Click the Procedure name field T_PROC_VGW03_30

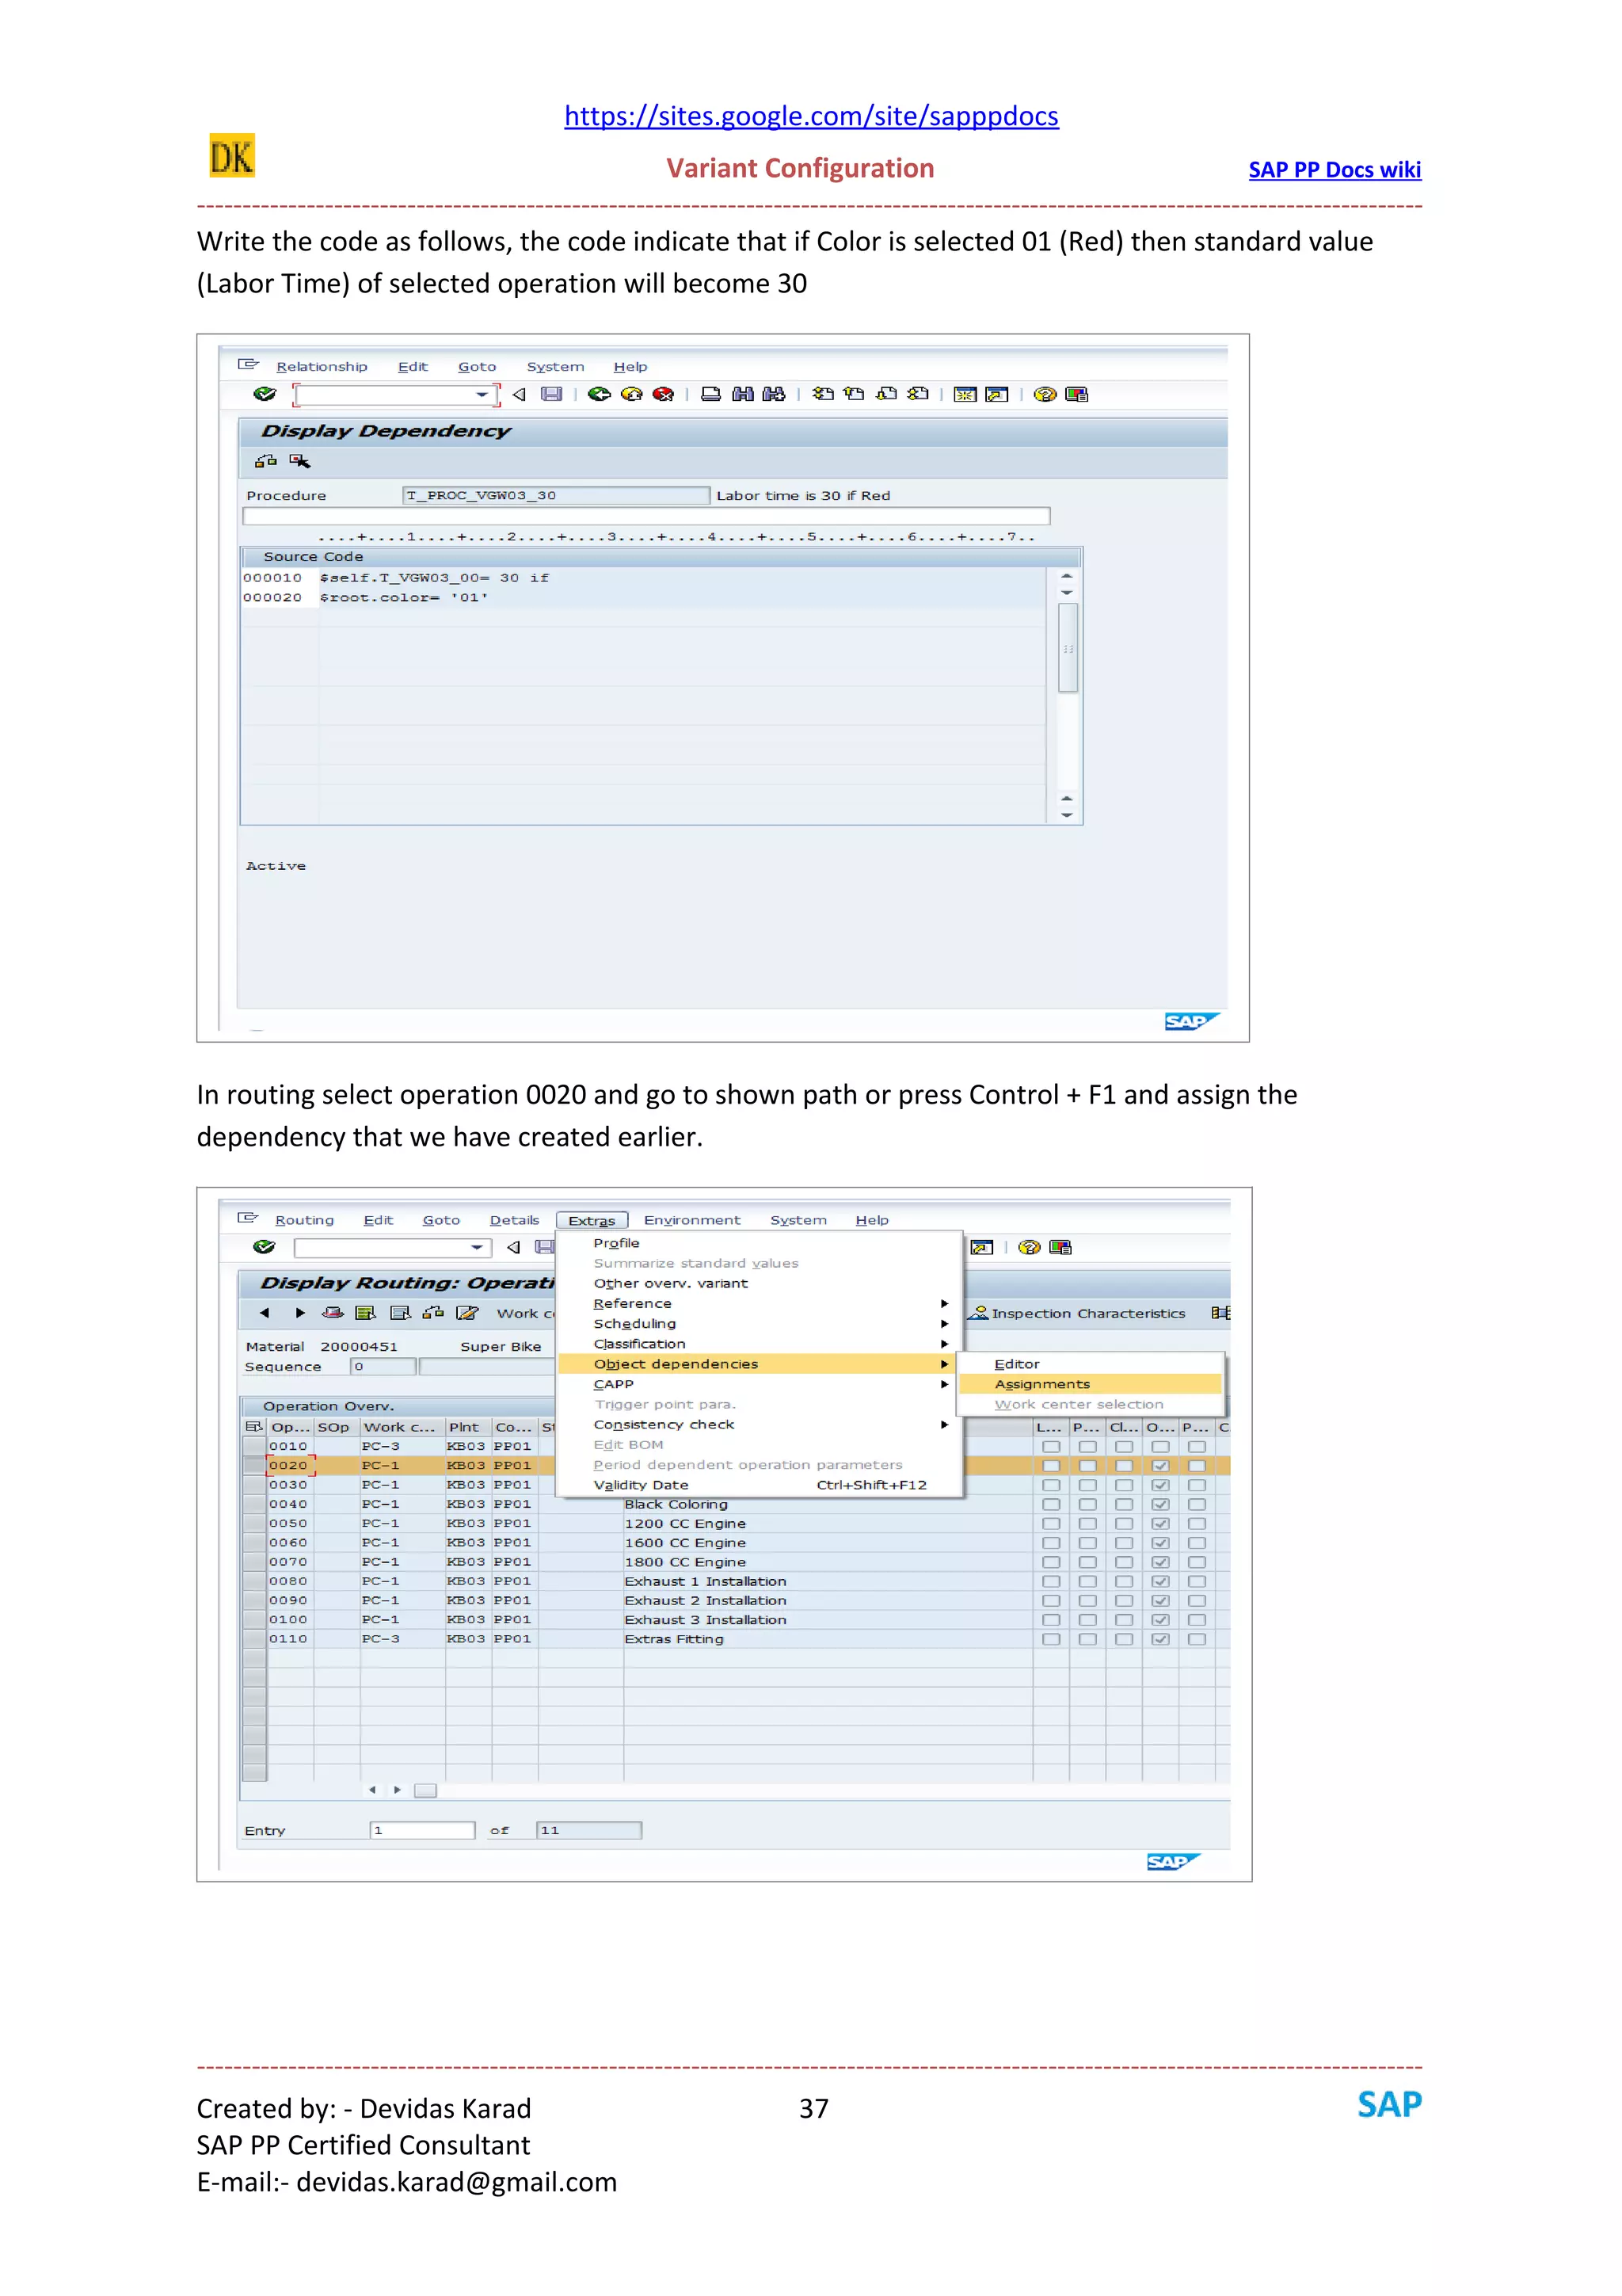556,495
